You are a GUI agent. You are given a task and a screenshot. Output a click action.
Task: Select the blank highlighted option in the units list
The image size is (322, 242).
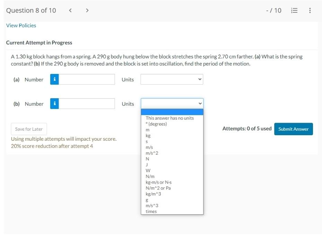pos(172,112)
